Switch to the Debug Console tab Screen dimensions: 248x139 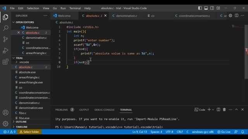coord(104,110)
